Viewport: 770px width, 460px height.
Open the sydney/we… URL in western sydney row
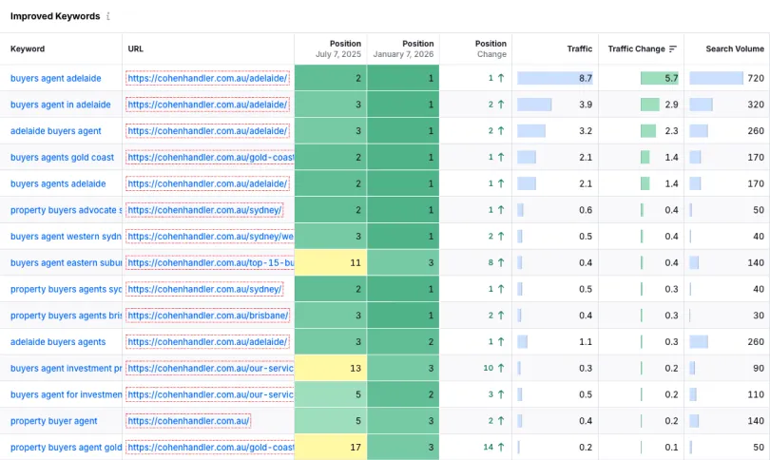210,236
